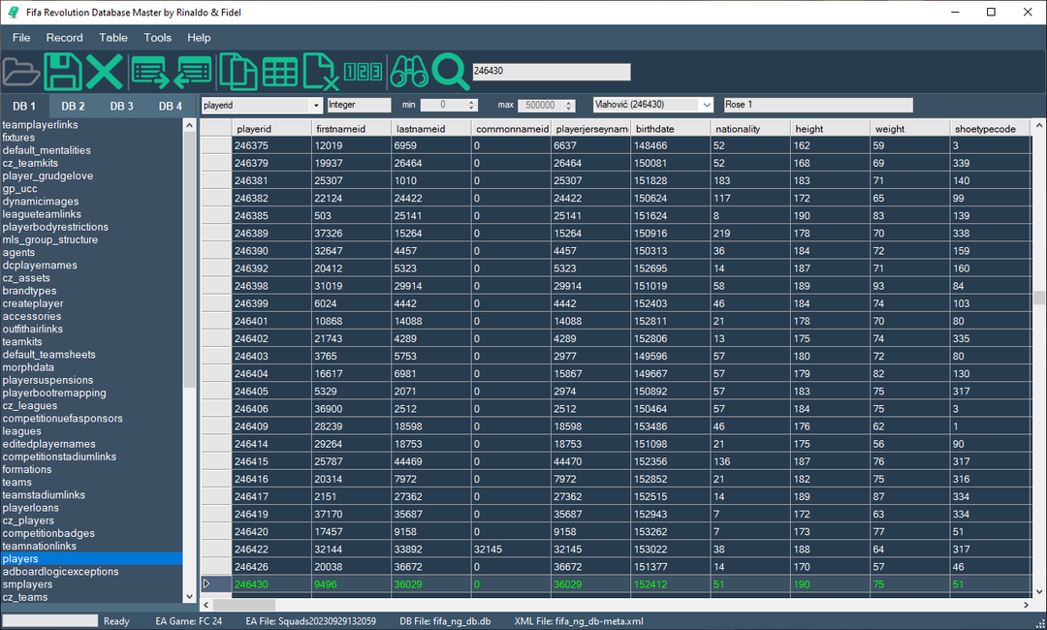Click the green X close-file icon

pyautogui.click(x=105, y=72)
